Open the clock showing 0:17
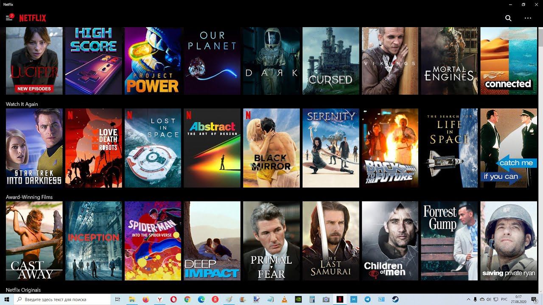 click(x=519, y=299)
